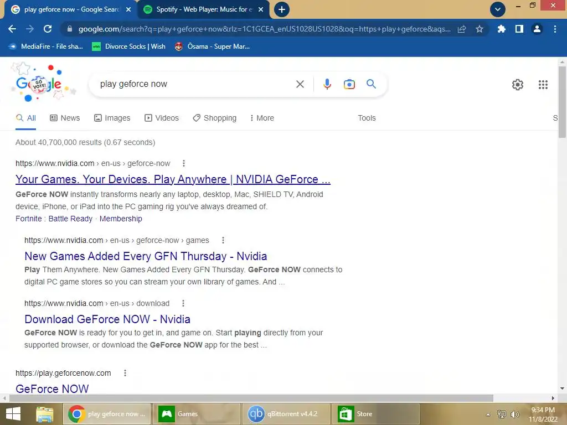Open the Chrome extensions puzzle icon
The width and height of the screenshot is (567, 425).
(501, 29)
